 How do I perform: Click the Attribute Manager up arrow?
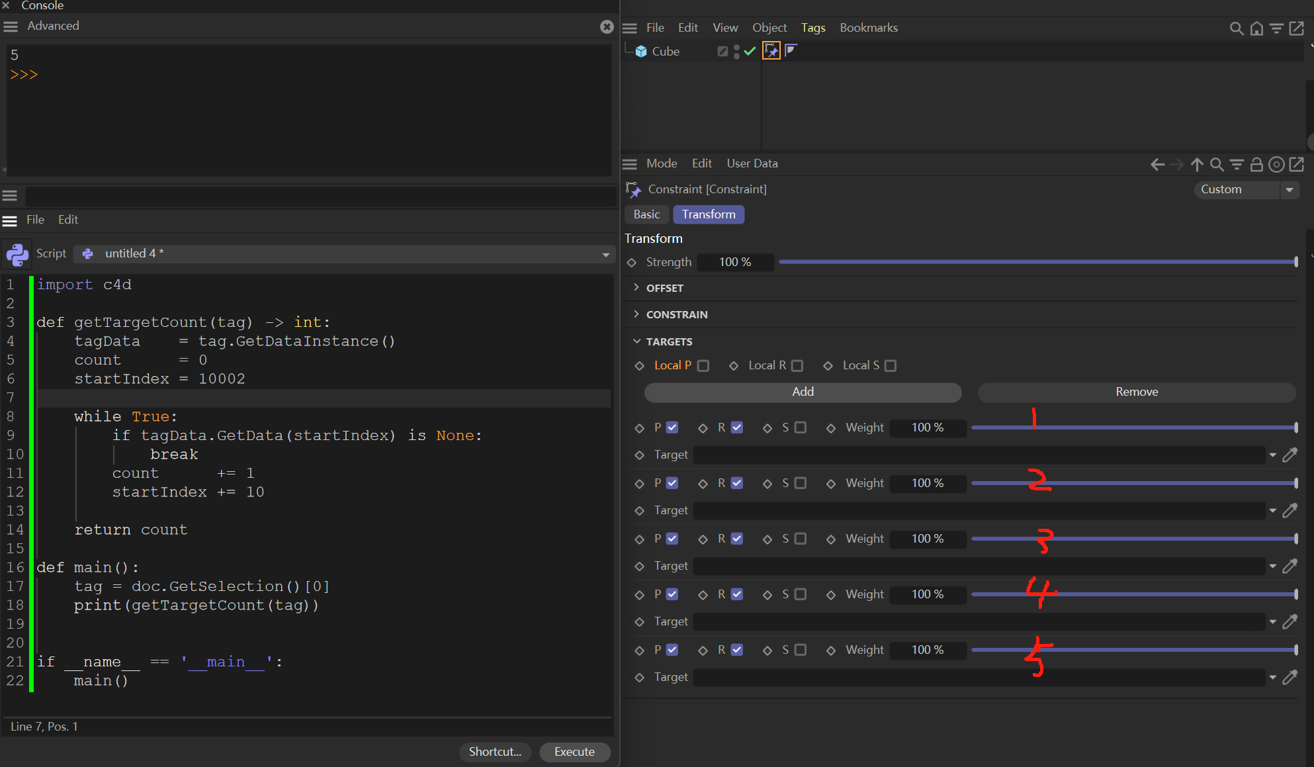(1197, 164)
